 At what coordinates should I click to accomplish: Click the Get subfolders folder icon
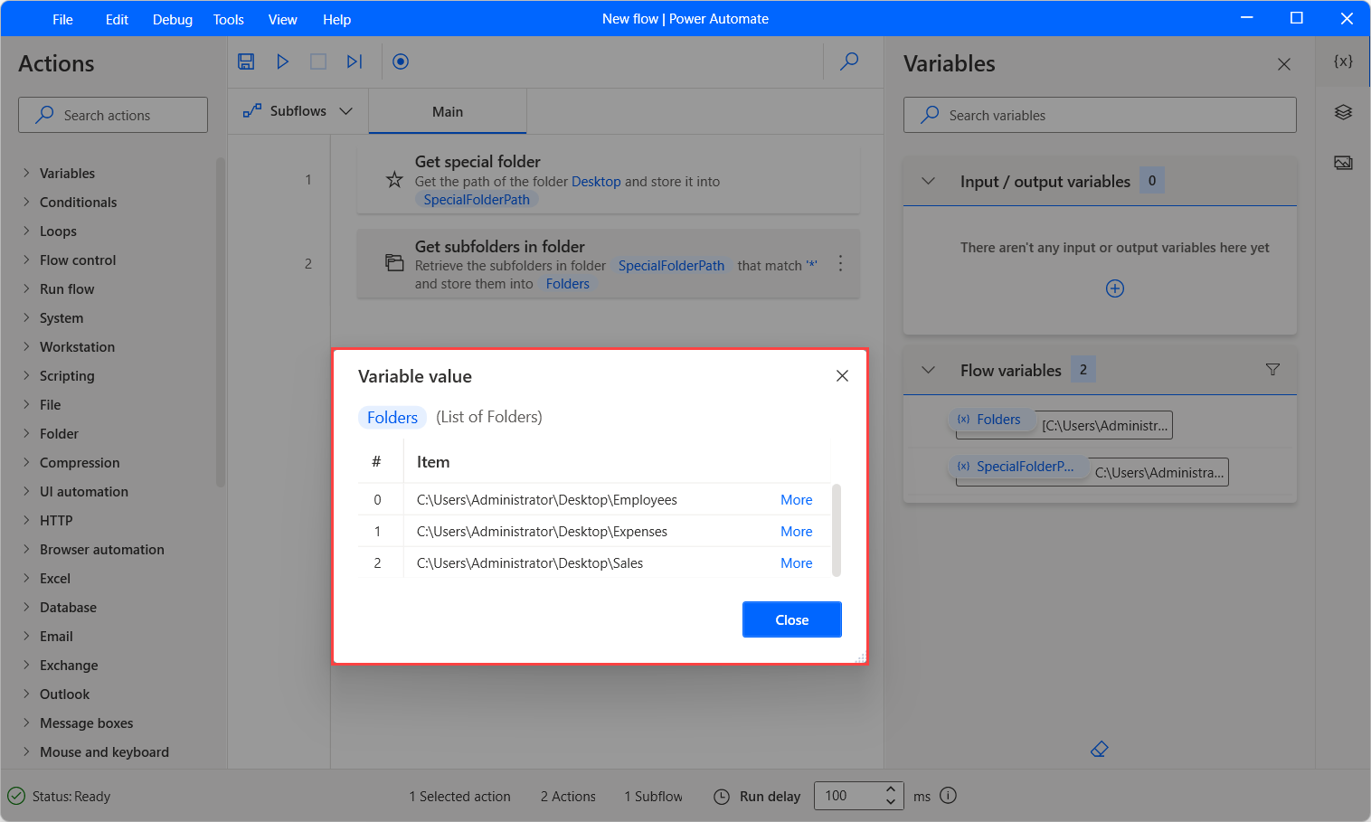[394, 263]
